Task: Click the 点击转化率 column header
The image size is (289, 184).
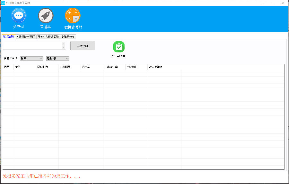Action: [114, 67]
